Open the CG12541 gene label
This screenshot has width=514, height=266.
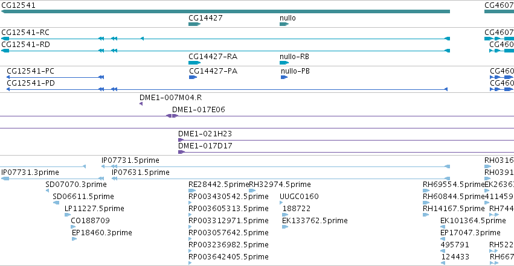18,5
